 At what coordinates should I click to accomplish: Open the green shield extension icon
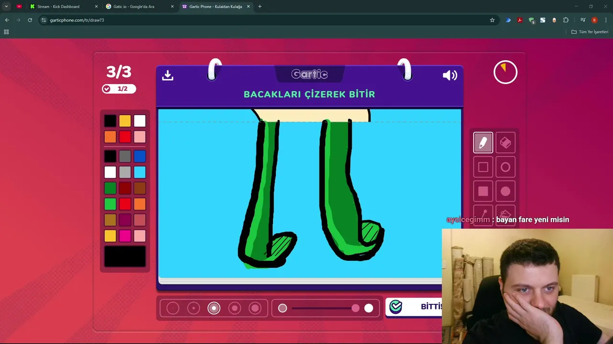pos(531,20)
